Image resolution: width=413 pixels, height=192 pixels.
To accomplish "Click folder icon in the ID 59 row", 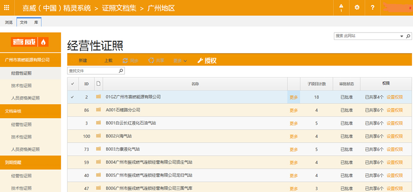I will click(x=99, y=162).
